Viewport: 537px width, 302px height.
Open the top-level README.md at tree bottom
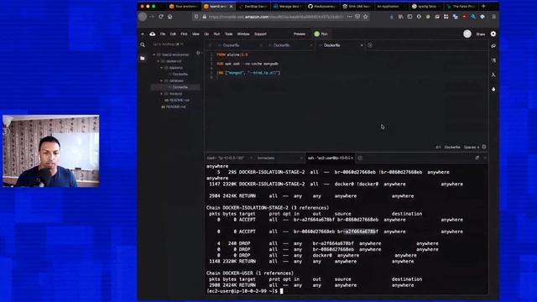[175, 107]
